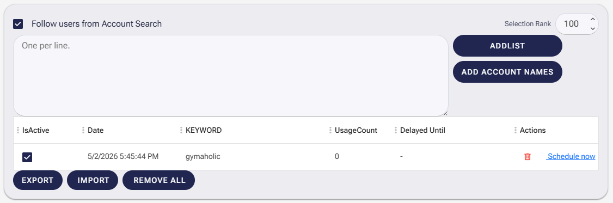Sort table by KEYWORD header
The image size is (613, 203).
pyautogui.click(x=204, y=130)
